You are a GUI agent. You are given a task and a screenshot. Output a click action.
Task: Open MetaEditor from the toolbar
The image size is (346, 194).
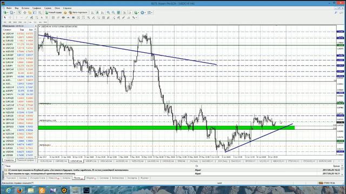pyautogui.click(x=65, y=12)
